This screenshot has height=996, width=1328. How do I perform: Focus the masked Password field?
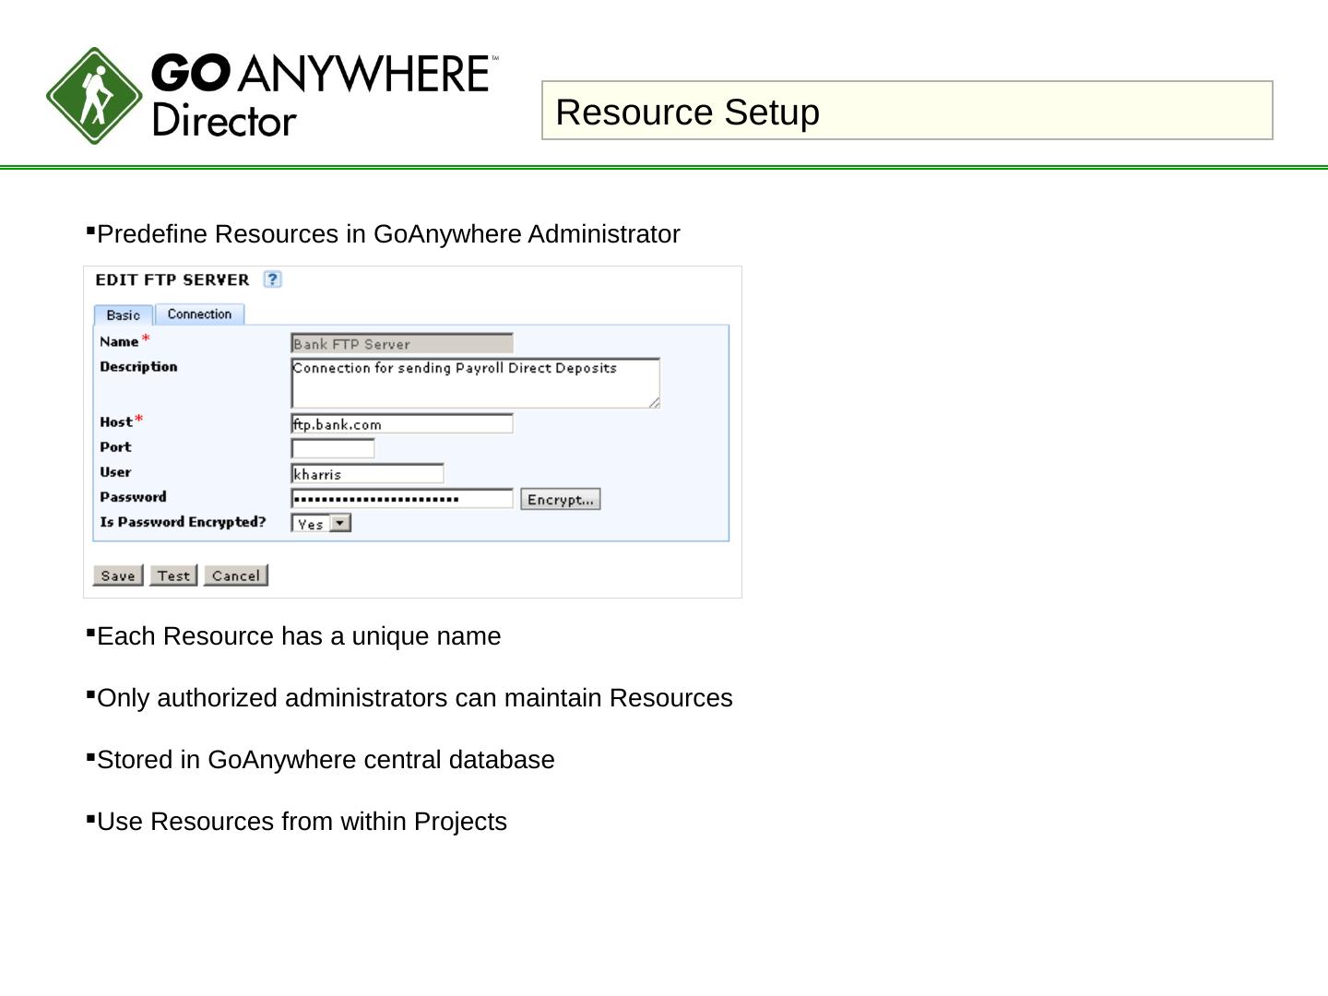tap(401, 499)
